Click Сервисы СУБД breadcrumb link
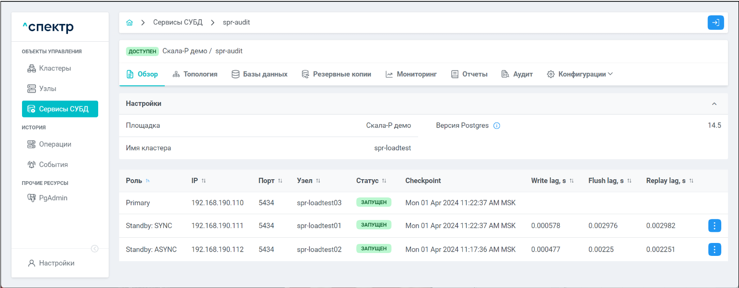 click(x=178, y=23)
